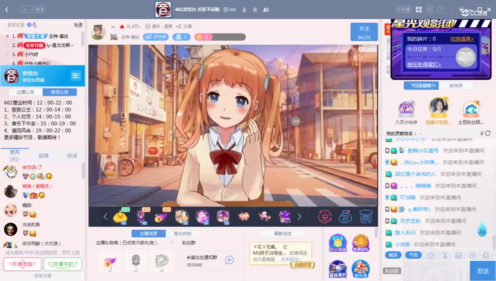Open the 游乐场 playground icon

tap(361, 269)
